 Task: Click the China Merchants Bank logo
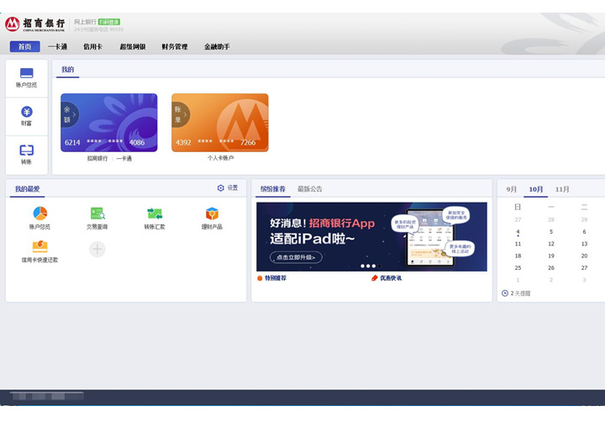pyautogui.click(x=34, y=24)
